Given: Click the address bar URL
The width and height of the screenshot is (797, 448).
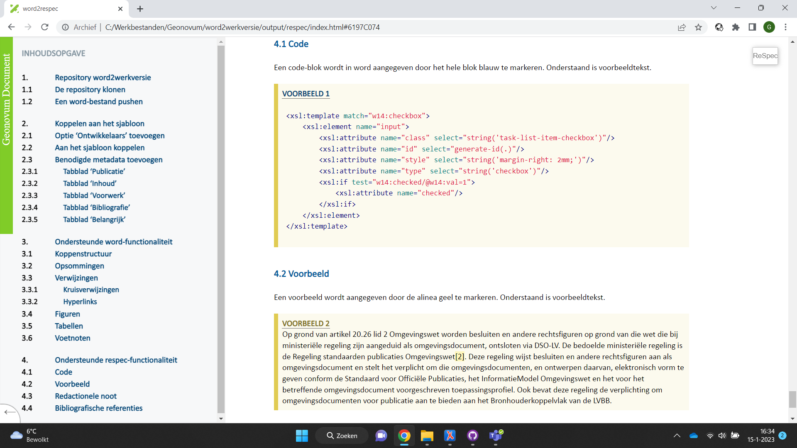Looking at the screenshot, I should pos(242,27).
